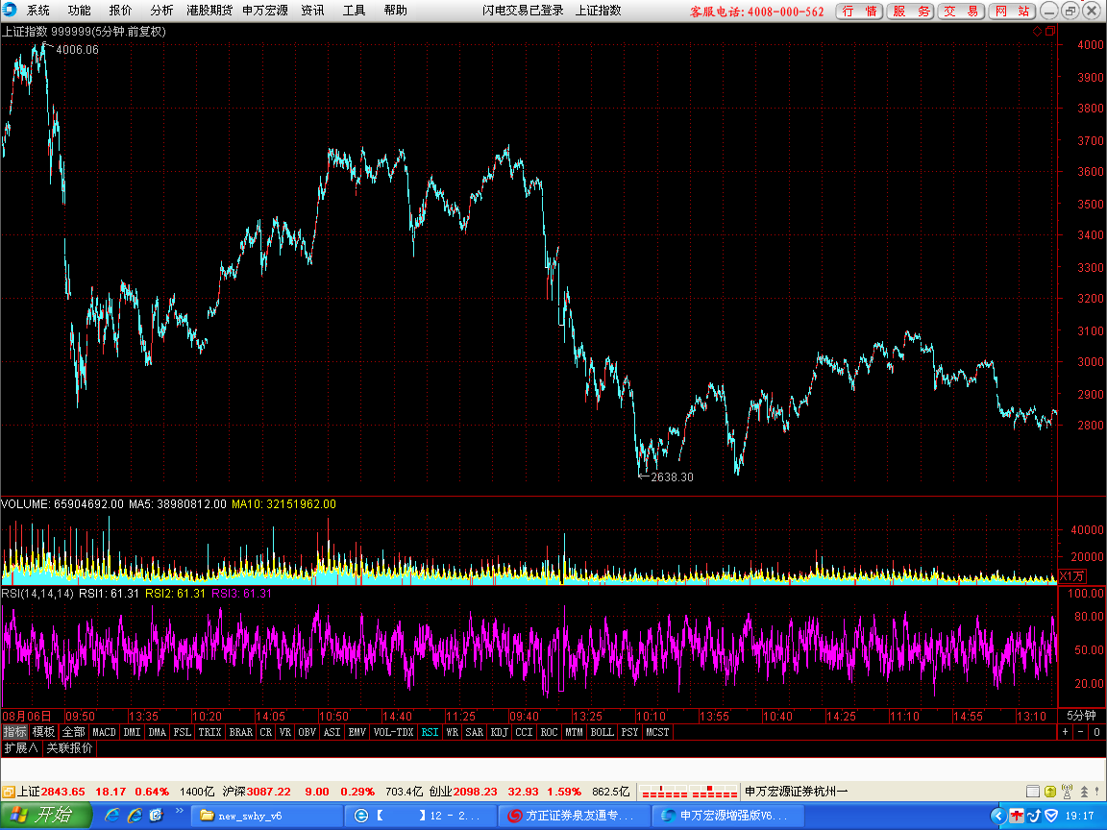Select the 全部 indicator tab

(73, 732)
